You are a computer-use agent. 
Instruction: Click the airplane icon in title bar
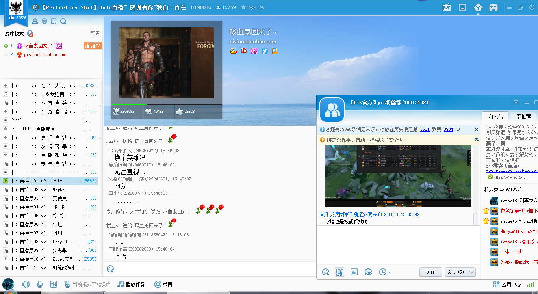[x=252, y=7]
